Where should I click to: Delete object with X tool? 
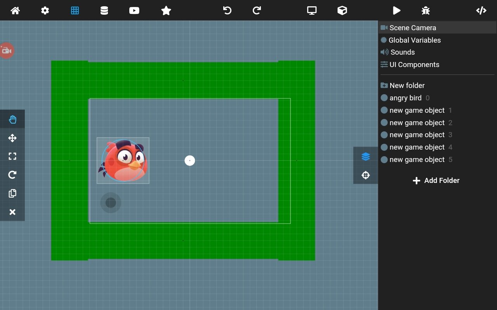point(12,212)
